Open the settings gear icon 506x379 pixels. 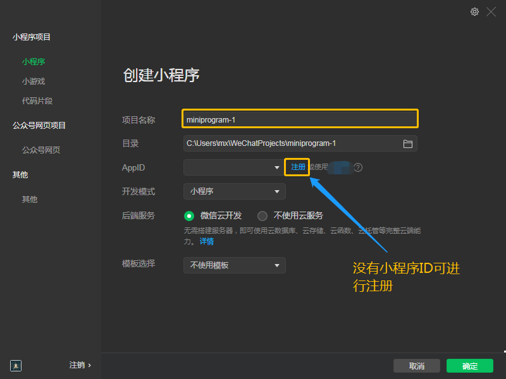pos(474,11)
